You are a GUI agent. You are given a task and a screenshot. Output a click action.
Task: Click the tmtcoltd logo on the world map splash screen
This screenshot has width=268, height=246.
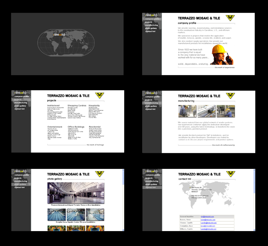click(x=59, y=35)
